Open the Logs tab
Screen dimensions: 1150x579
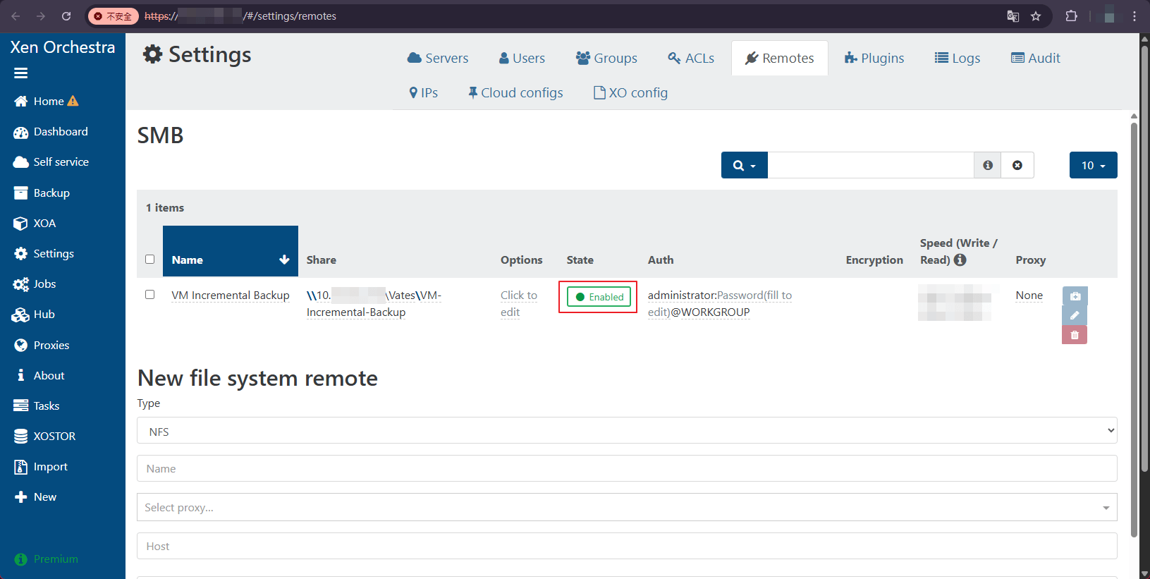tap(957, 59)
